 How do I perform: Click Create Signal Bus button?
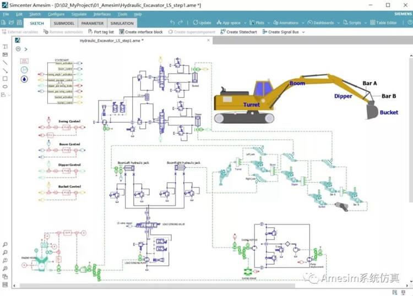click(x=280, y=32)
